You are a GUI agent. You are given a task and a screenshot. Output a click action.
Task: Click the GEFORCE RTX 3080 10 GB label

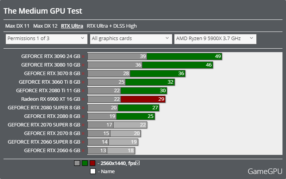51,65
